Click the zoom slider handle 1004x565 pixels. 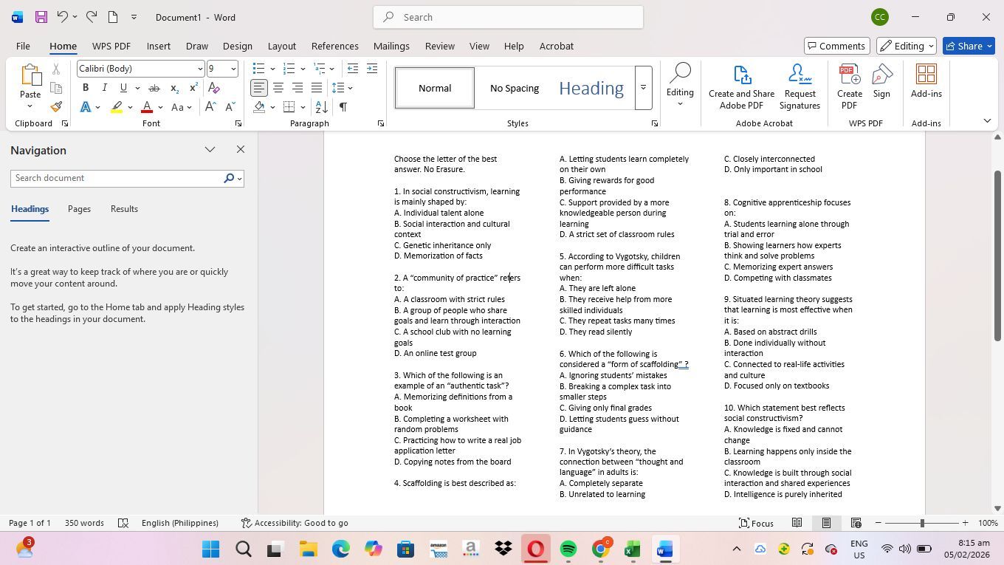click(x=921, y=523)
